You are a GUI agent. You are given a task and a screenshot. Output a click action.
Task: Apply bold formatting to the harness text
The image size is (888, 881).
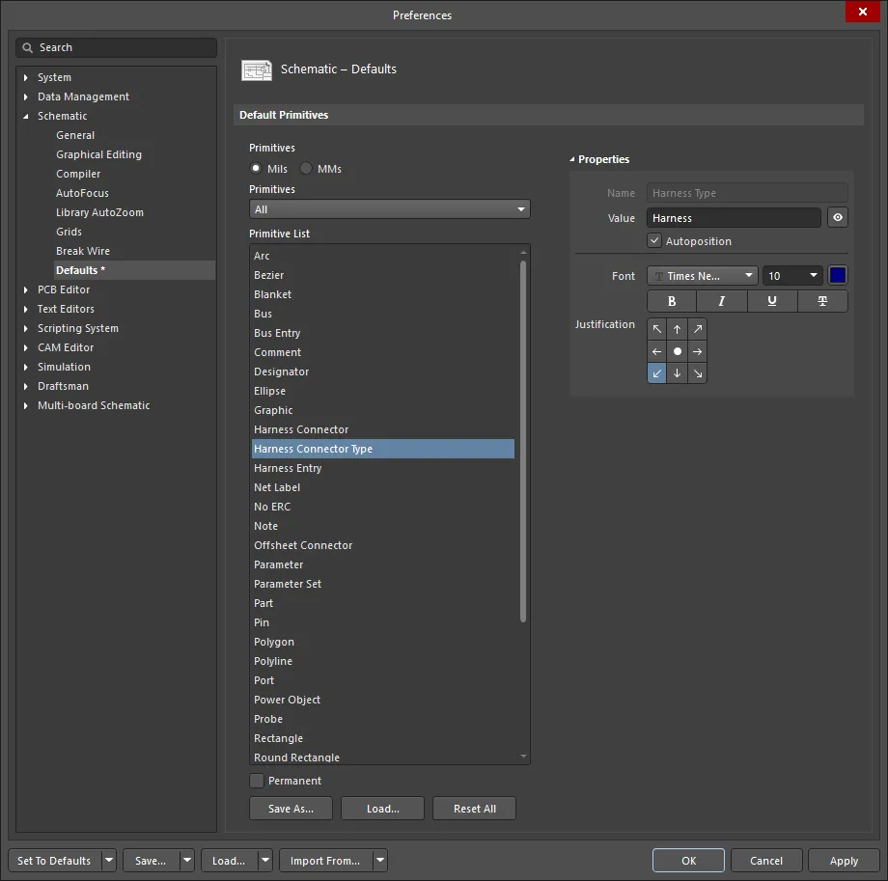671,301
